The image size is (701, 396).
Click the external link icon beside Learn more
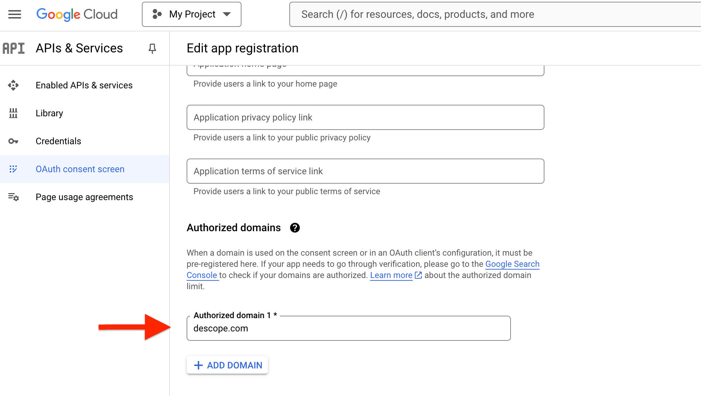tap(418, 275)
